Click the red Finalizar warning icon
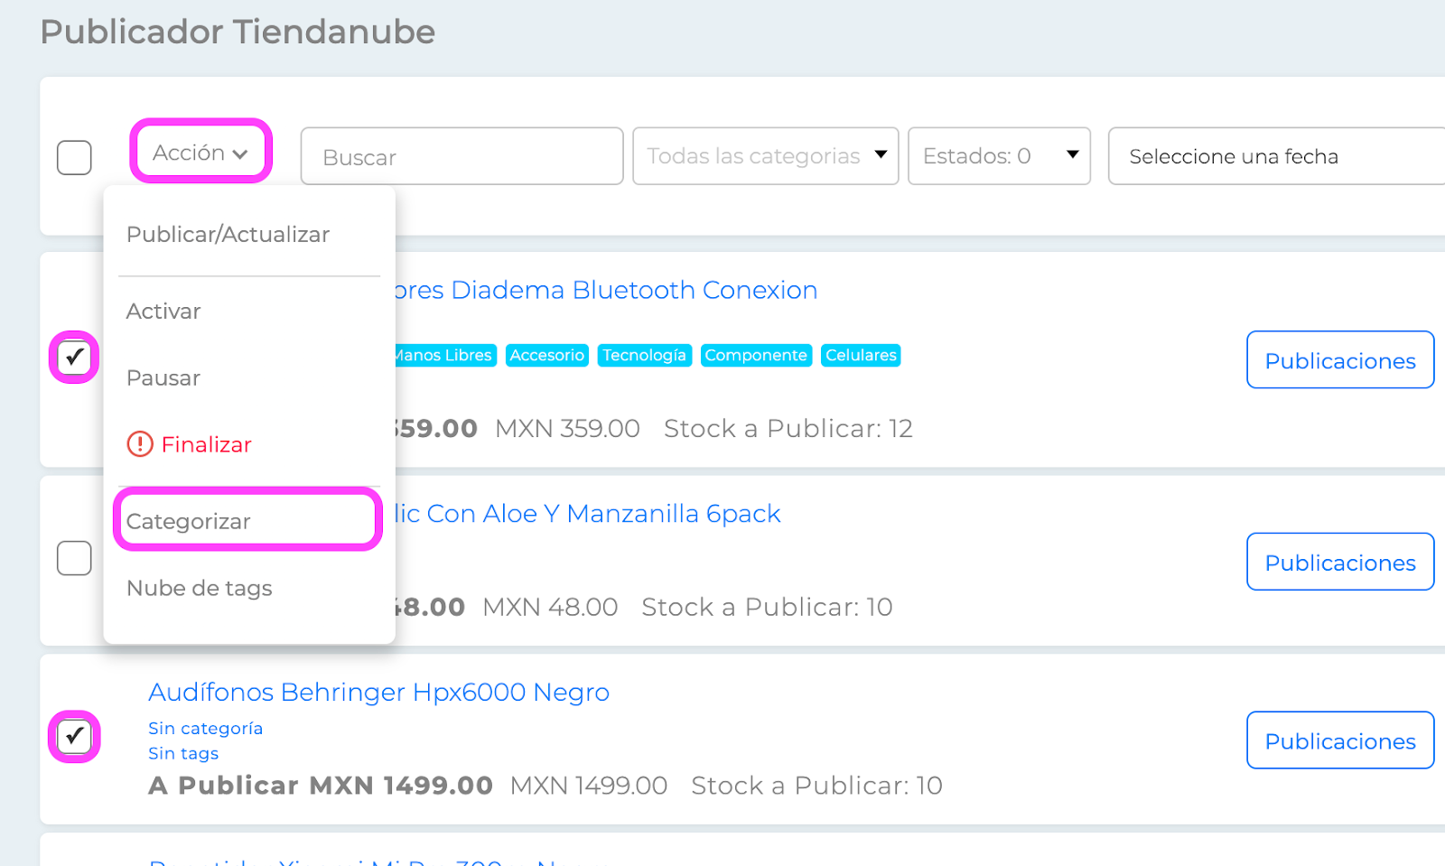 point(140,444)
